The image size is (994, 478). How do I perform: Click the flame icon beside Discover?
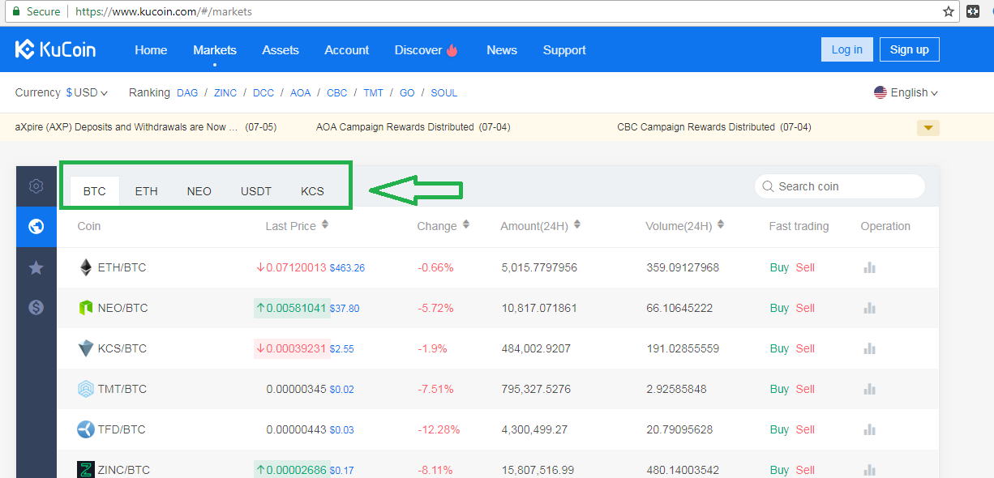point(452,49)
